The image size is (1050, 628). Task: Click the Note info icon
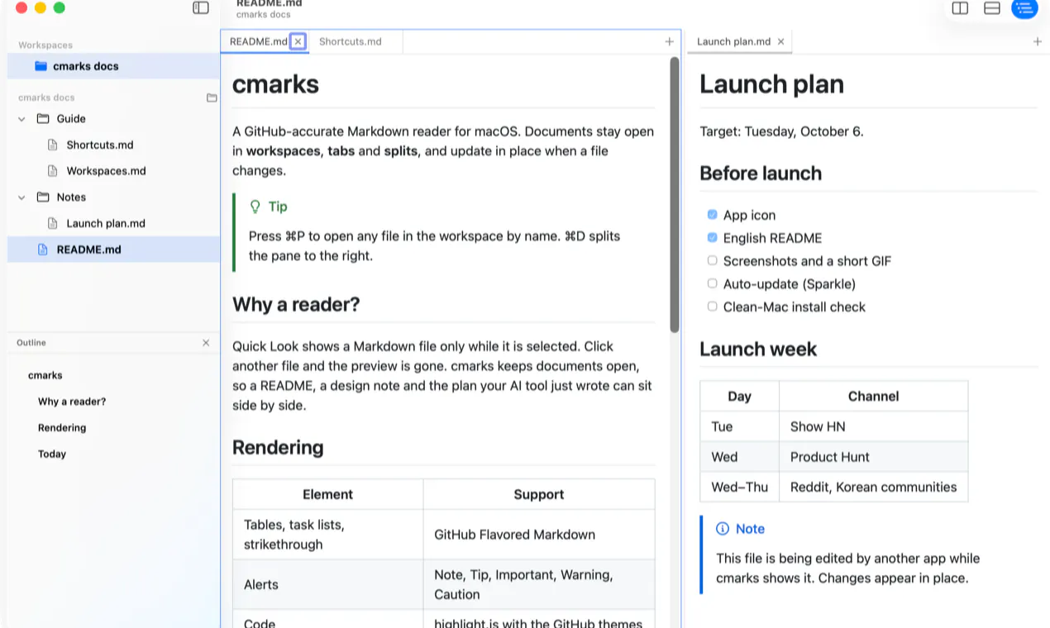click(723, 529)
